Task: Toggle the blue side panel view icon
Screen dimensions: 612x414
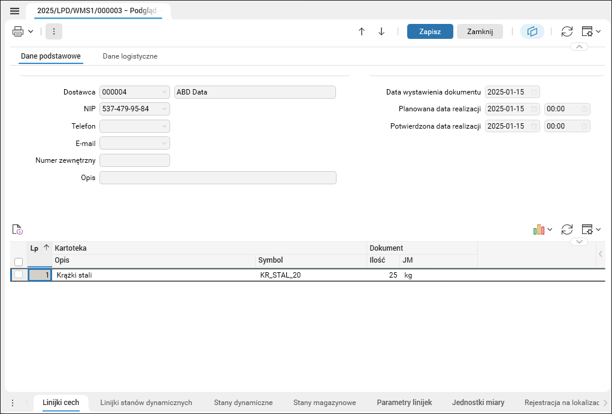Action: coord(532,32)
